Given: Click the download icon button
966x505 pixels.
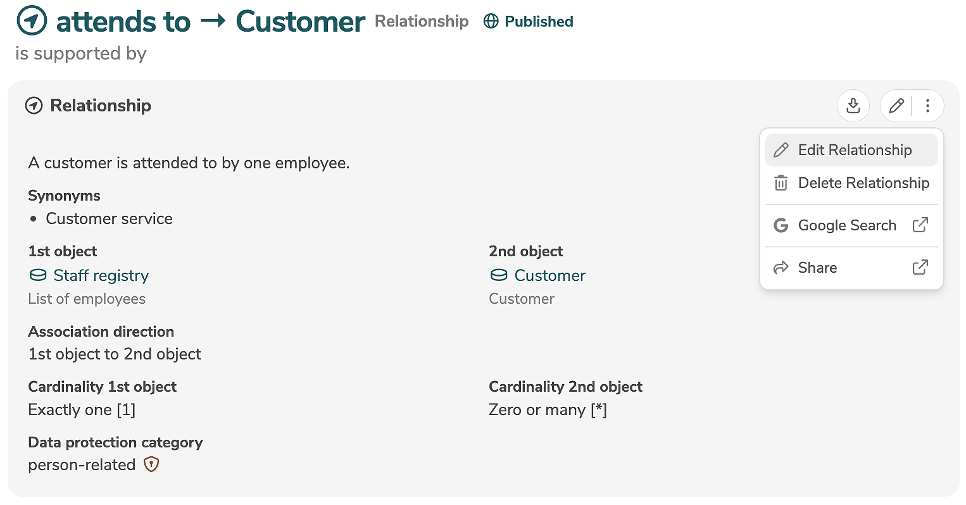Looking at the screenshot, I should click(853, 106).
